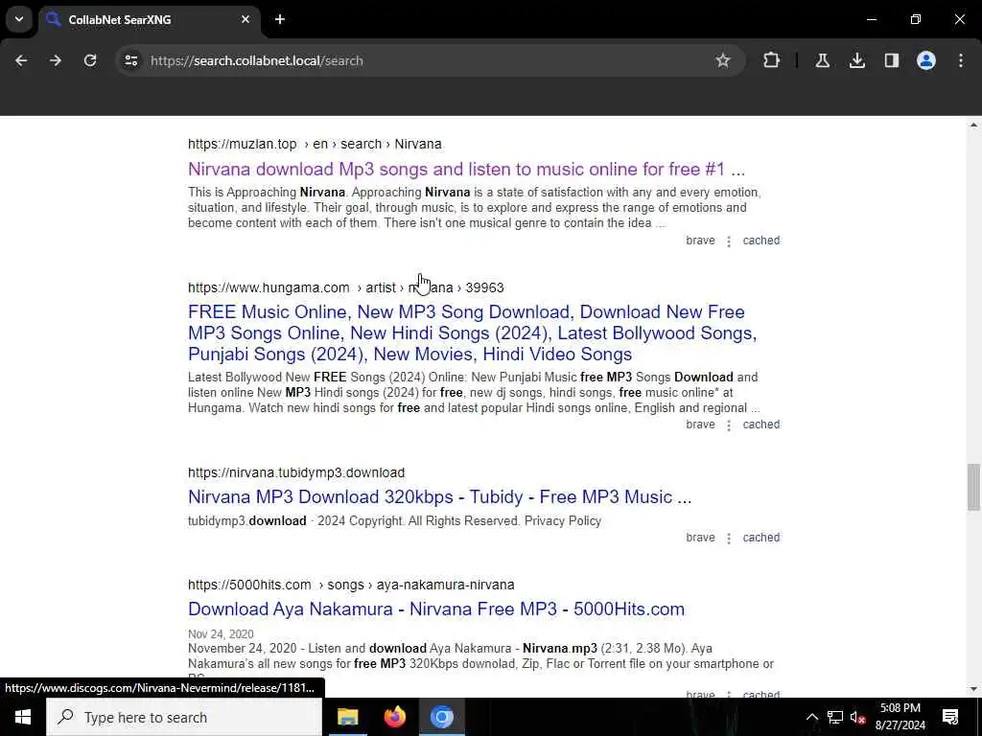982x736 pixels.
Task: Click the 'Nov 24, 2020' date text
Action: click(x=221, y=634)
